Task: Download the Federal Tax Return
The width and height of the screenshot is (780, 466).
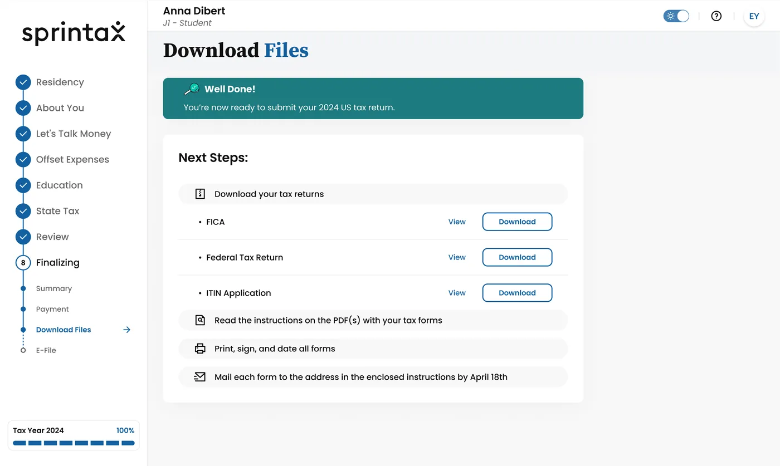Action: click(517, 257)
